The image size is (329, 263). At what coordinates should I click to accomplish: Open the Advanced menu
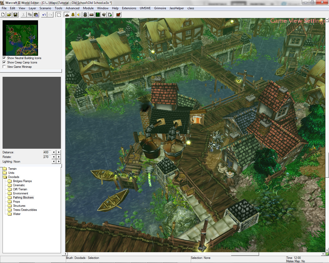pos(72,8)
